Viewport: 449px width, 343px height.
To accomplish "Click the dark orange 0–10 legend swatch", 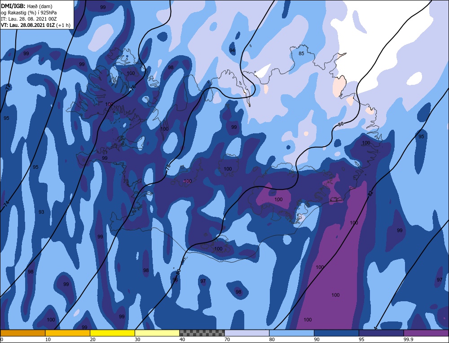I will pos(22,333).
